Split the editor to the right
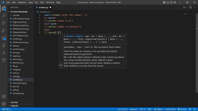The image size is (198, 111). click(191, 7)
